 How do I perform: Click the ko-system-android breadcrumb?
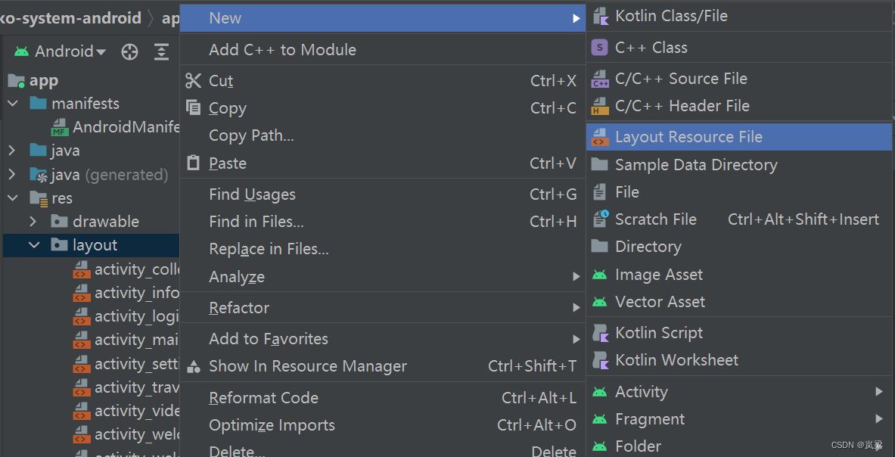(70, 17)
